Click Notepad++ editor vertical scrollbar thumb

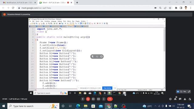[x=164, y=40]
